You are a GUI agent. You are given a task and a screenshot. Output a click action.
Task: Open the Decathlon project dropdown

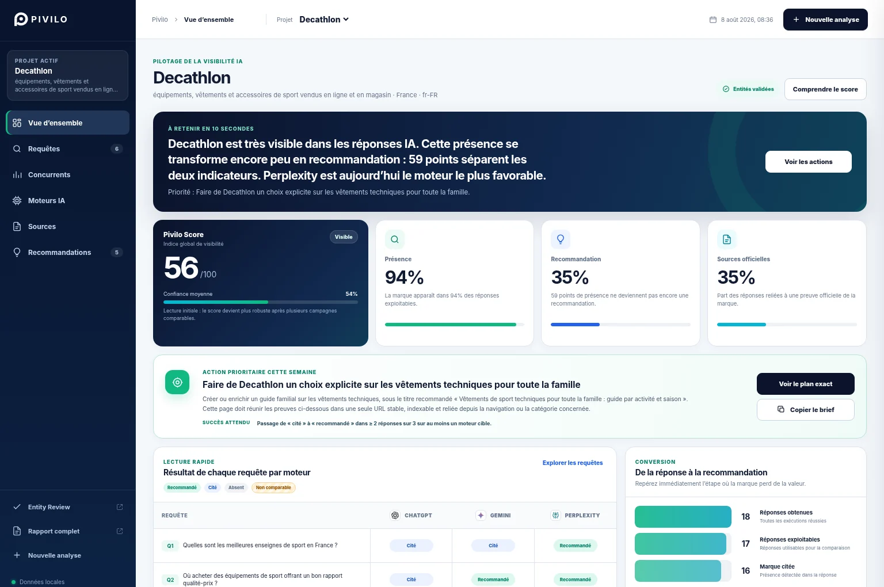324,20
